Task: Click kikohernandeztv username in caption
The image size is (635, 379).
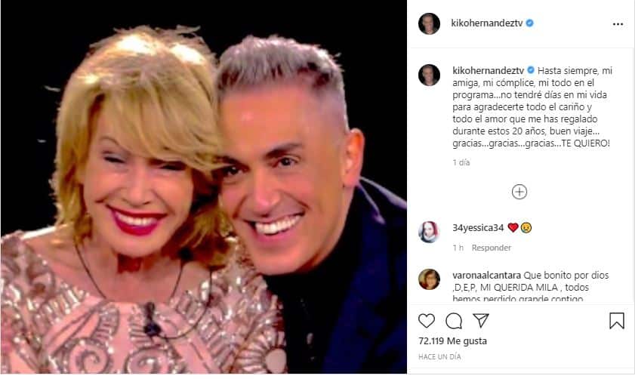Action: tap(488, 70)
